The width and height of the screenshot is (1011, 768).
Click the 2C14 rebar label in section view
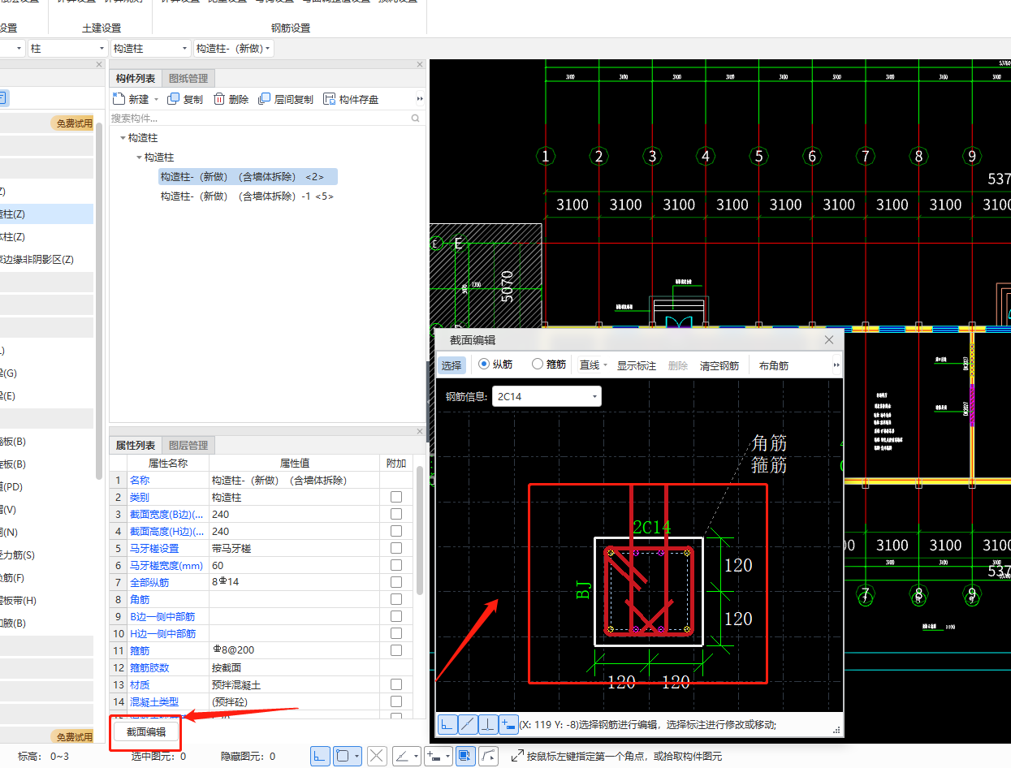[x=652, y=527]
